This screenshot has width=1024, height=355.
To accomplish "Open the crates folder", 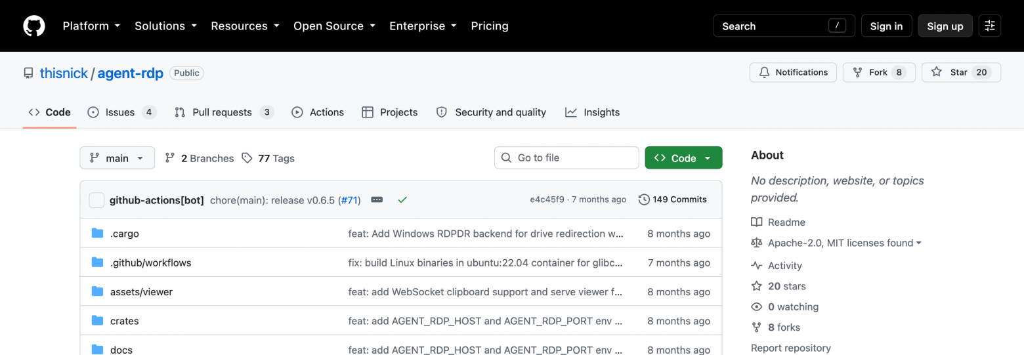I will click(x=125, y=321).
